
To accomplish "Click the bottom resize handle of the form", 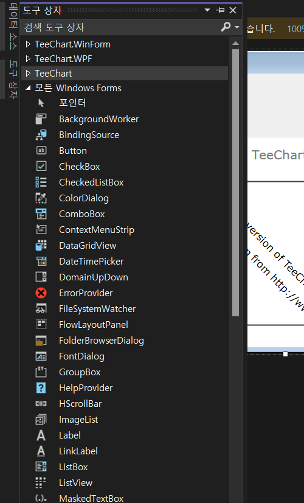I will 285,354.
